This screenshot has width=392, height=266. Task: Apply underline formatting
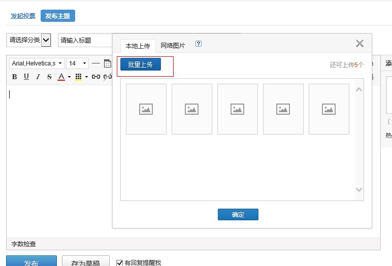26,77
